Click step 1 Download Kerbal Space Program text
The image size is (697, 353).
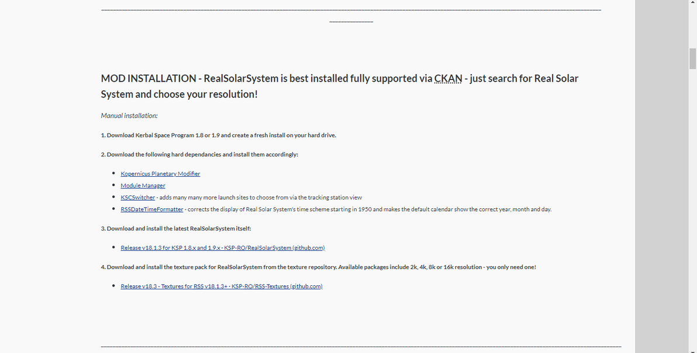(x=218, y=135)
